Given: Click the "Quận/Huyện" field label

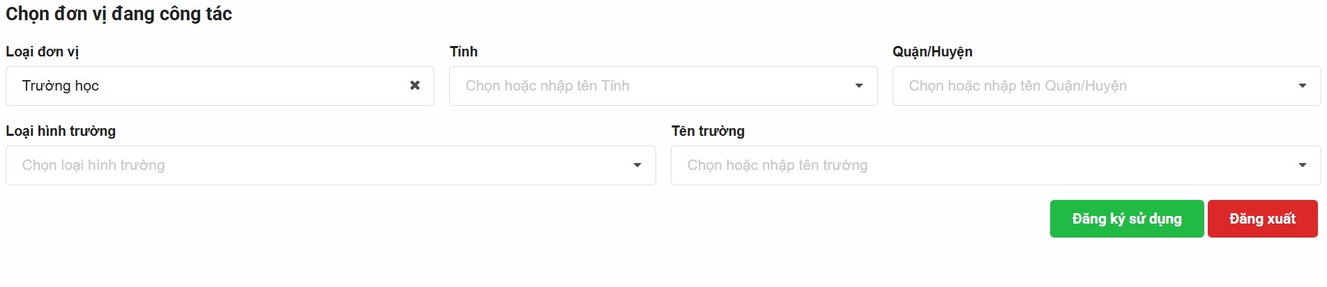Looking at the screenshot, I should 932,52.
